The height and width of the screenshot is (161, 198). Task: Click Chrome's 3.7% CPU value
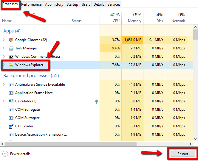tap(116, 40)
